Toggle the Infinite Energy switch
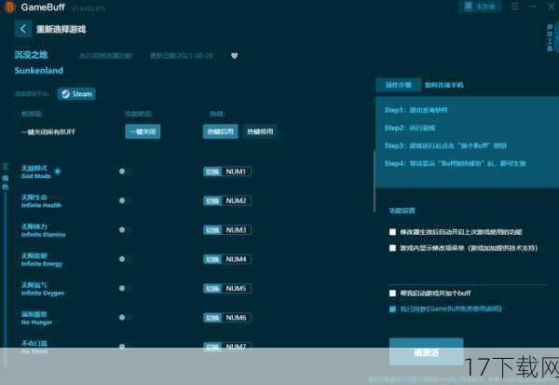 (x=125, y=259)
